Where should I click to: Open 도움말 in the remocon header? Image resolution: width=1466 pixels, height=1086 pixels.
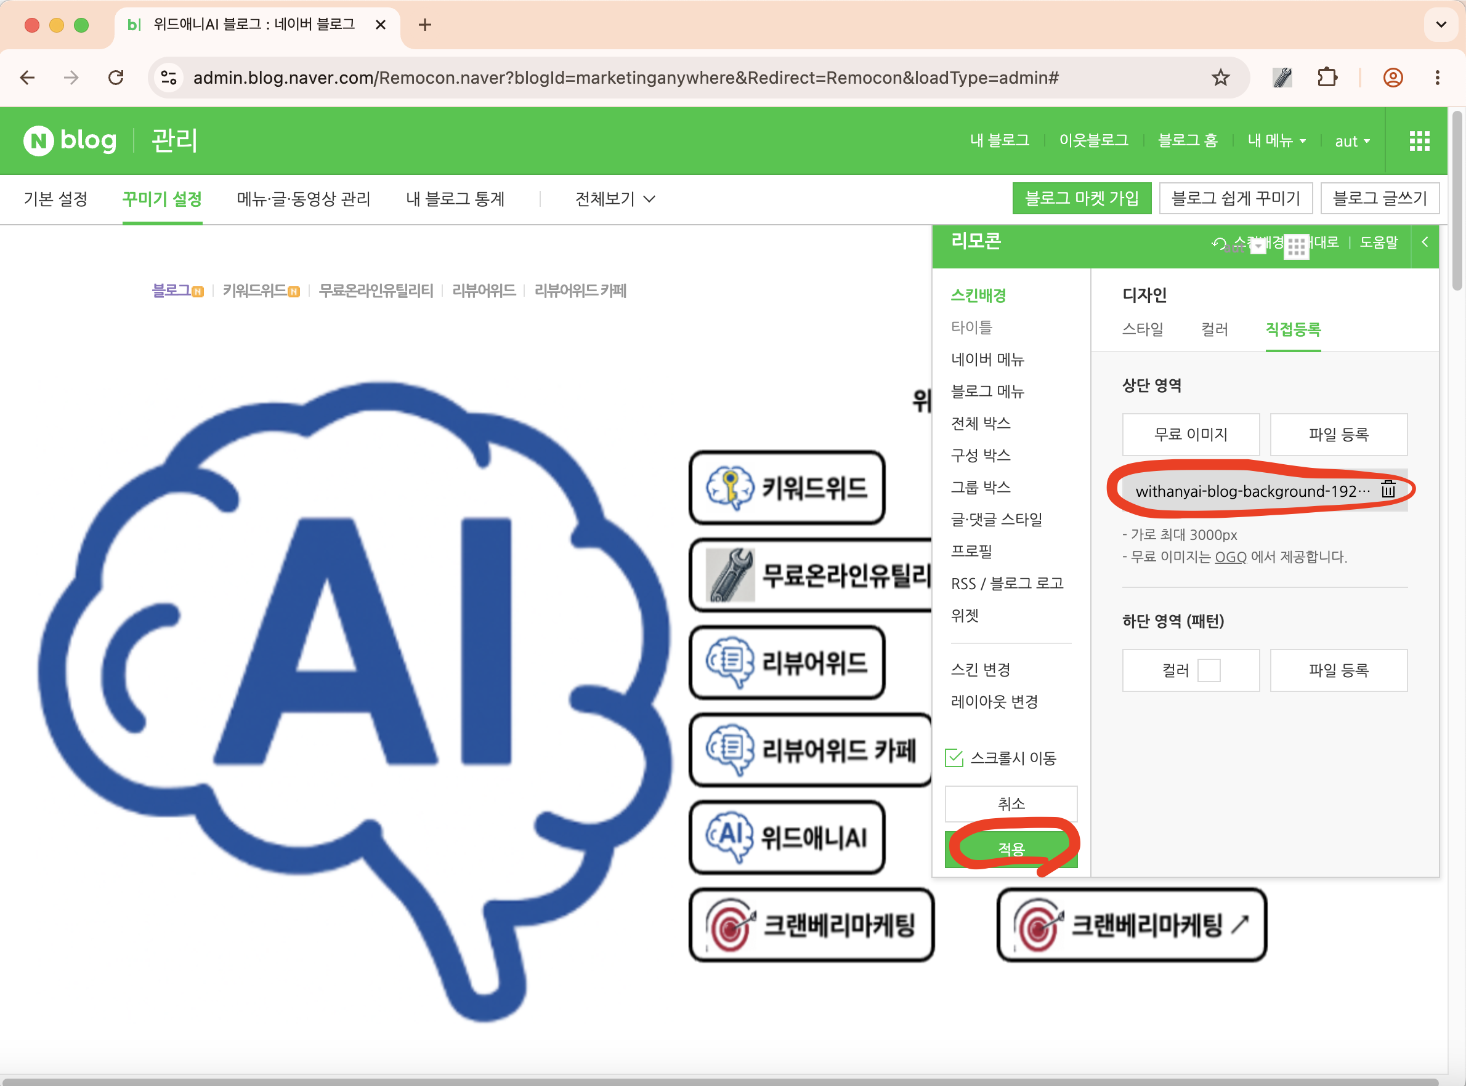coord(1379,242)
